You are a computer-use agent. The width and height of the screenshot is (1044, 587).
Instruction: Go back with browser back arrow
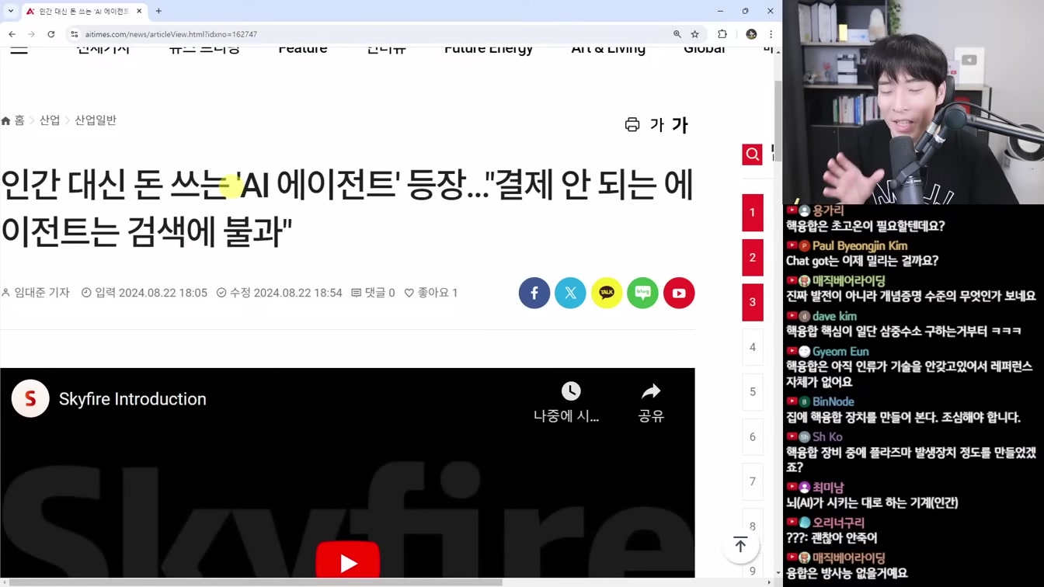tap(12, 34)
